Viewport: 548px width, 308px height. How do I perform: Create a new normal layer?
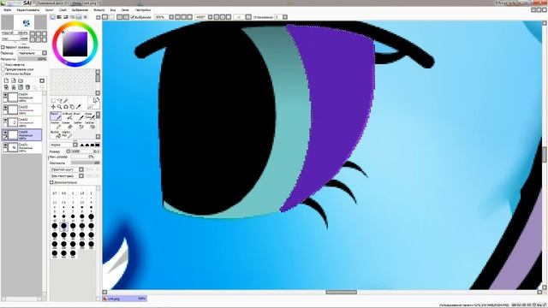click(6, 80)
